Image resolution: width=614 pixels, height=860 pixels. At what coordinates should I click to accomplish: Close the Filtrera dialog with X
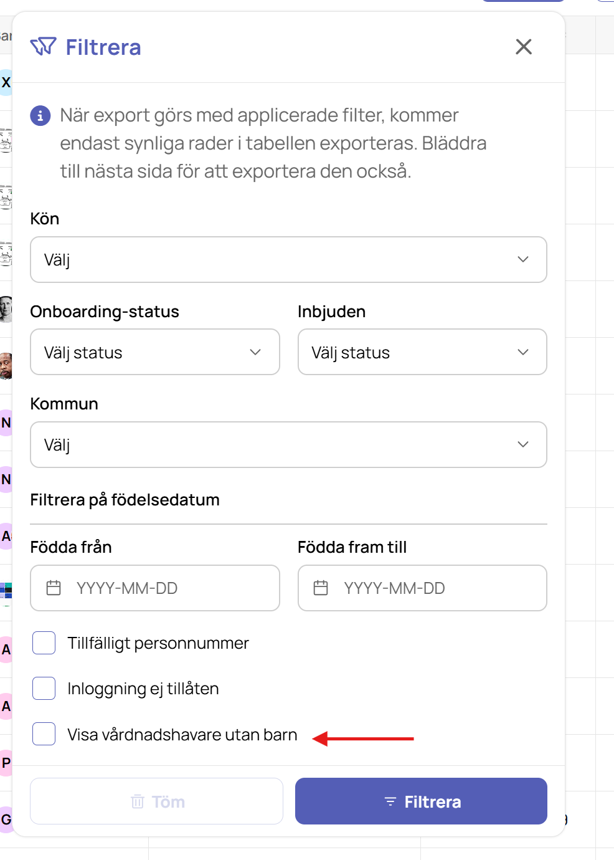click(524, 47)
